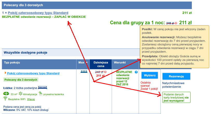Click the Wybierz button
The width and height of the screenshot is (211, 114).
150,75
